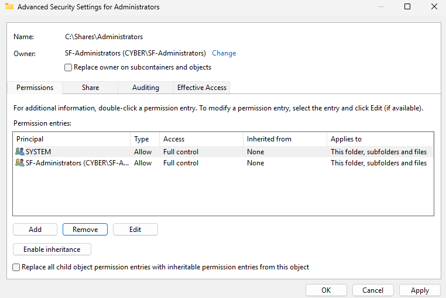Cancel the security settings dialog
The height and width of the screenshot is (298, 446).
(373, 290)
